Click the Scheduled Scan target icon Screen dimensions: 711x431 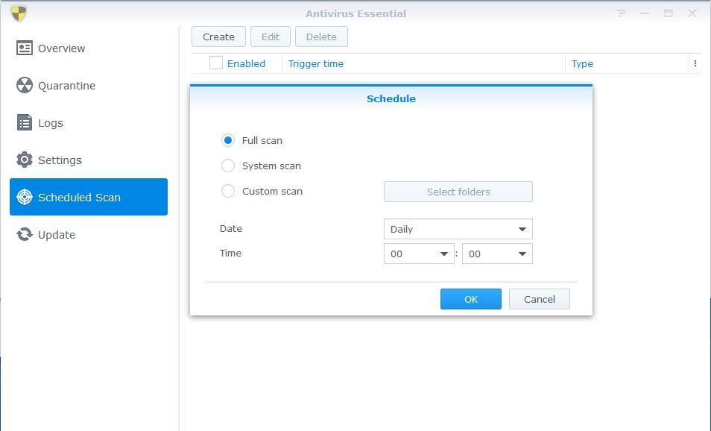[x=25, y=197]
